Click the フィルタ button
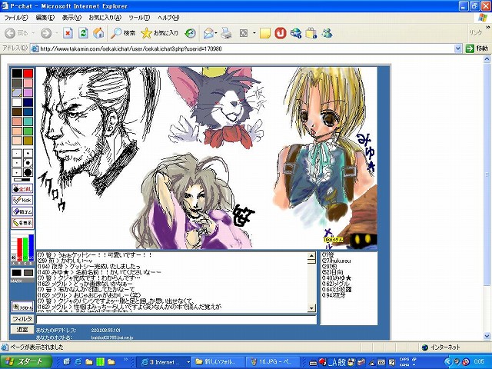 [22, 320]
